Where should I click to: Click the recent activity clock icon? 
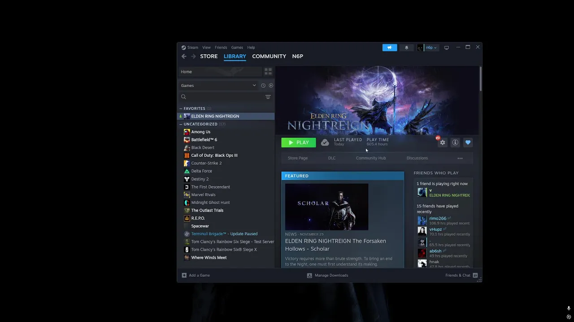pyautogui.click(x=263, y=85)
